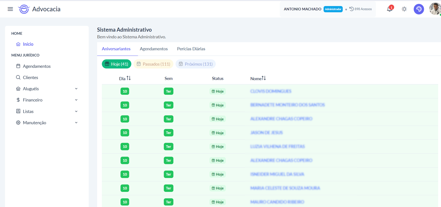Open the user profile avatar
Screen dimensions: 441x207
[x=435, y=9]
